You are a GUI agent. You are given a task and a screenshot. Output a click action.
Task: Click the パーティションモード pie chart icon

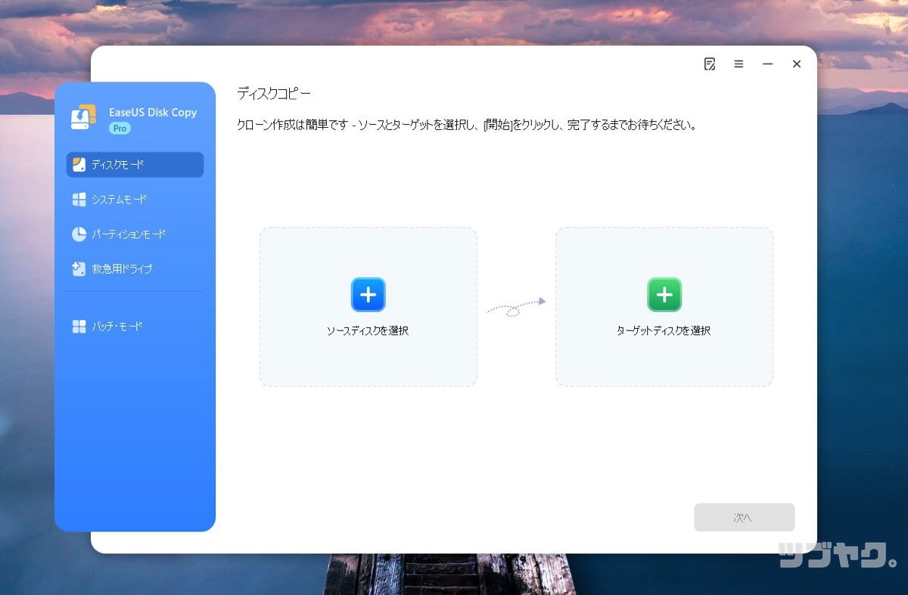79,234
